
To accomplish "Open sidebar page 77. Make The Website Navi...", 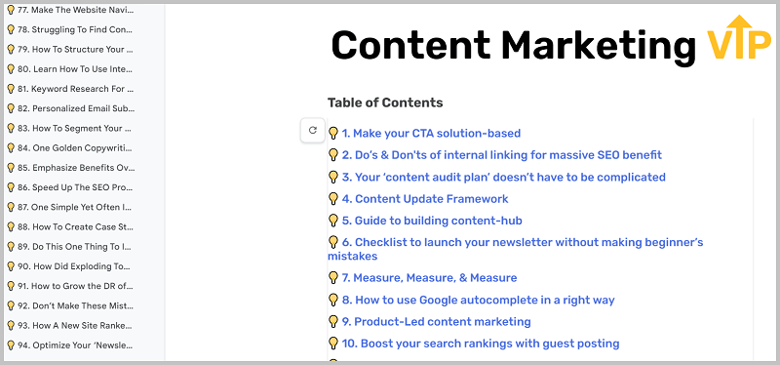I will 70,10.
